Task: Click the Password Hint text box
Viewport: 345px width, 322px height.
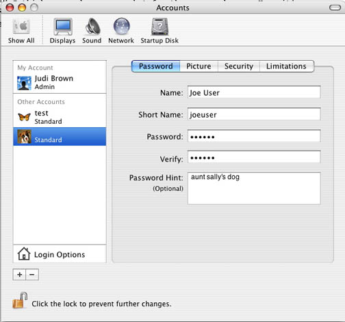Action: 254,189
